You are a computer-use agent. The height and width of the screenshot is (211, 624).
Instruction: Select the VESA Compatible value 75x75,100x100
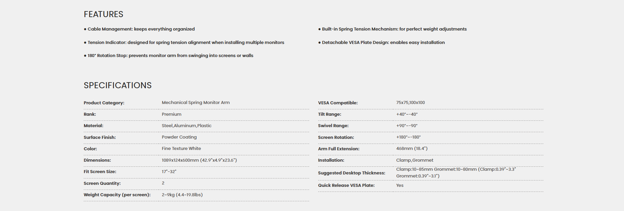(410, 103)
